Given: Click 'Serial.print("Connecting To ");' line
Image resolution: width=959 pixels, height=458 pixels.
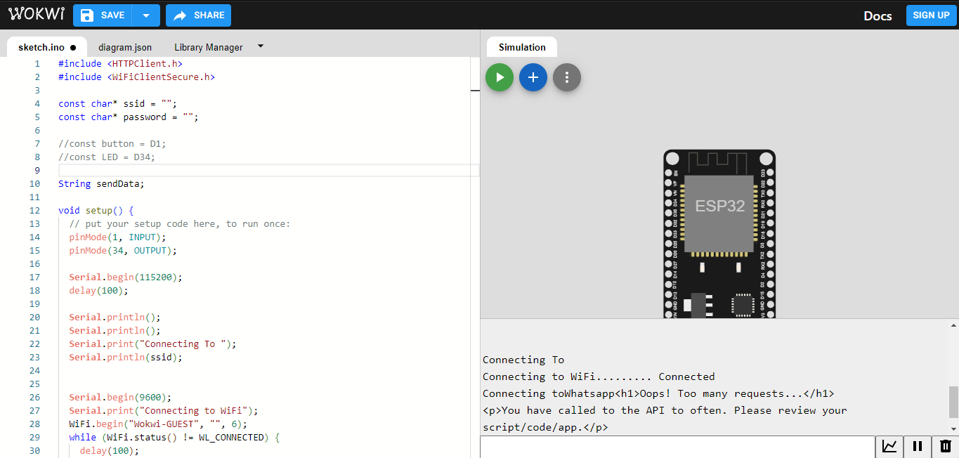Looking at the screenshot, I should (152, 344).
